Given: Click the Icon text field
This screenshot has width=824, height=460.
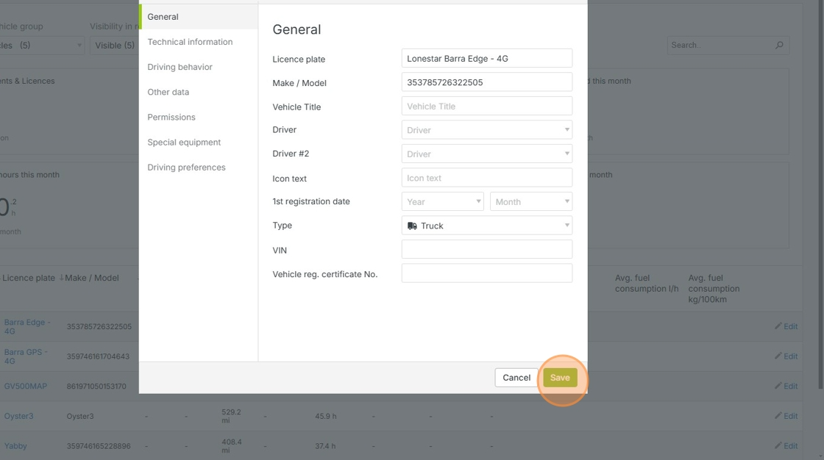Looking at the screenshot, I should pos(486,178).
